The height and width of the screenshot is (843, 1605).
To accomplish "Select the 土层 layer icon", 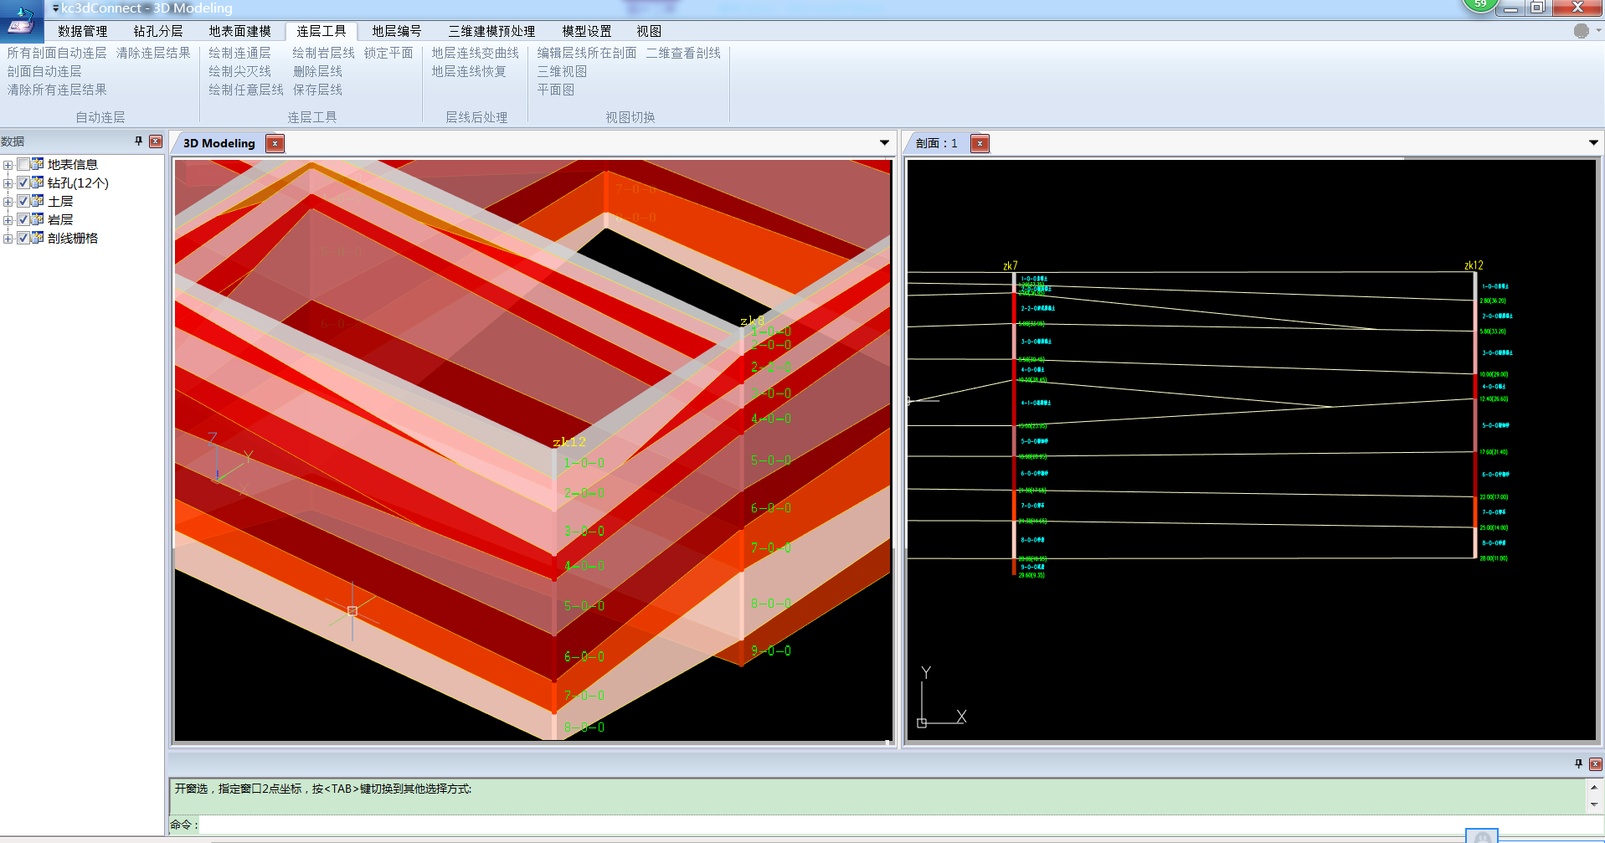I will (x=38, y=201).
